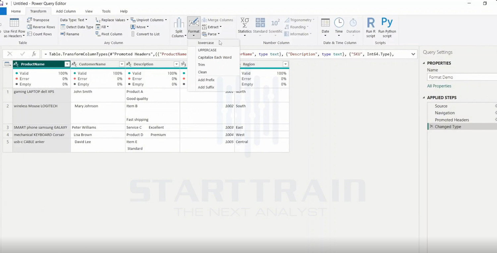
Task: Switch to the Help tab
Action: [124, 11]
